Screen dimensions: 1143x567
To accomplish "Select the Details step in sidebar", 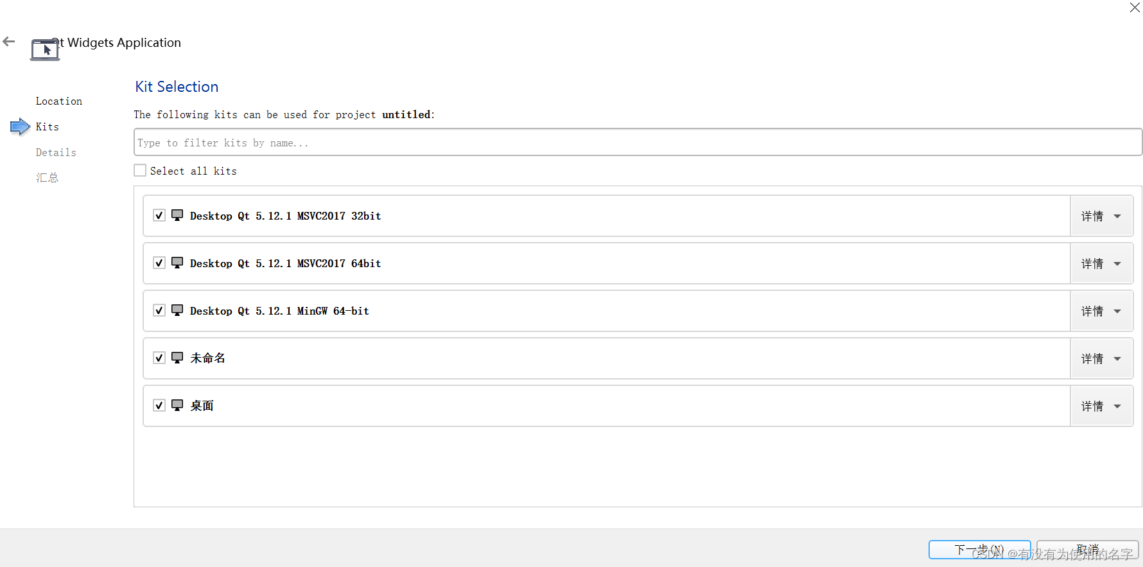I will pos(56,152).
